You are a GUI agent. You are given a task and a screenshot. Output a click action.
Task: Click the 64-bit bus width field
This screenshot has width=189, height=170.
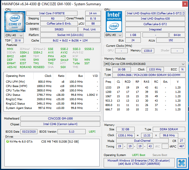[177, 35]
